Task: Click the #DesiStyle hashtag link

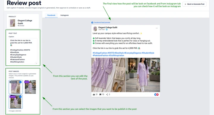Action: click(119, 53)
